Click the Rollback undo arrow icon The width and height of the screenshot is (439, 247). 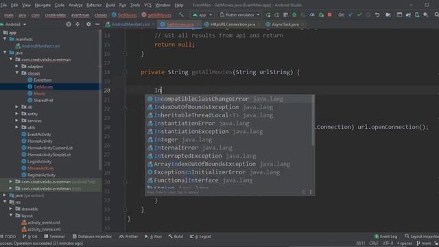pyautogui.click(x=377, y=15)
